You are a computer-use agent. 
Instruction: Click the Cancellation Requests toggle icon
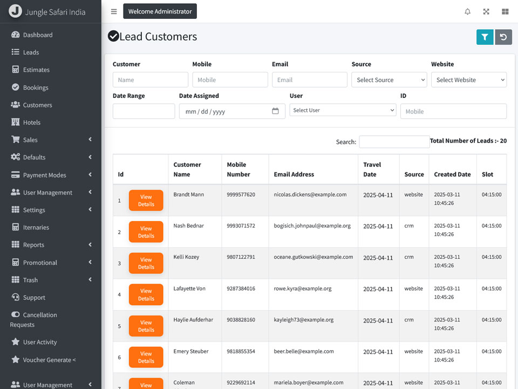click(x=15, y=314)
